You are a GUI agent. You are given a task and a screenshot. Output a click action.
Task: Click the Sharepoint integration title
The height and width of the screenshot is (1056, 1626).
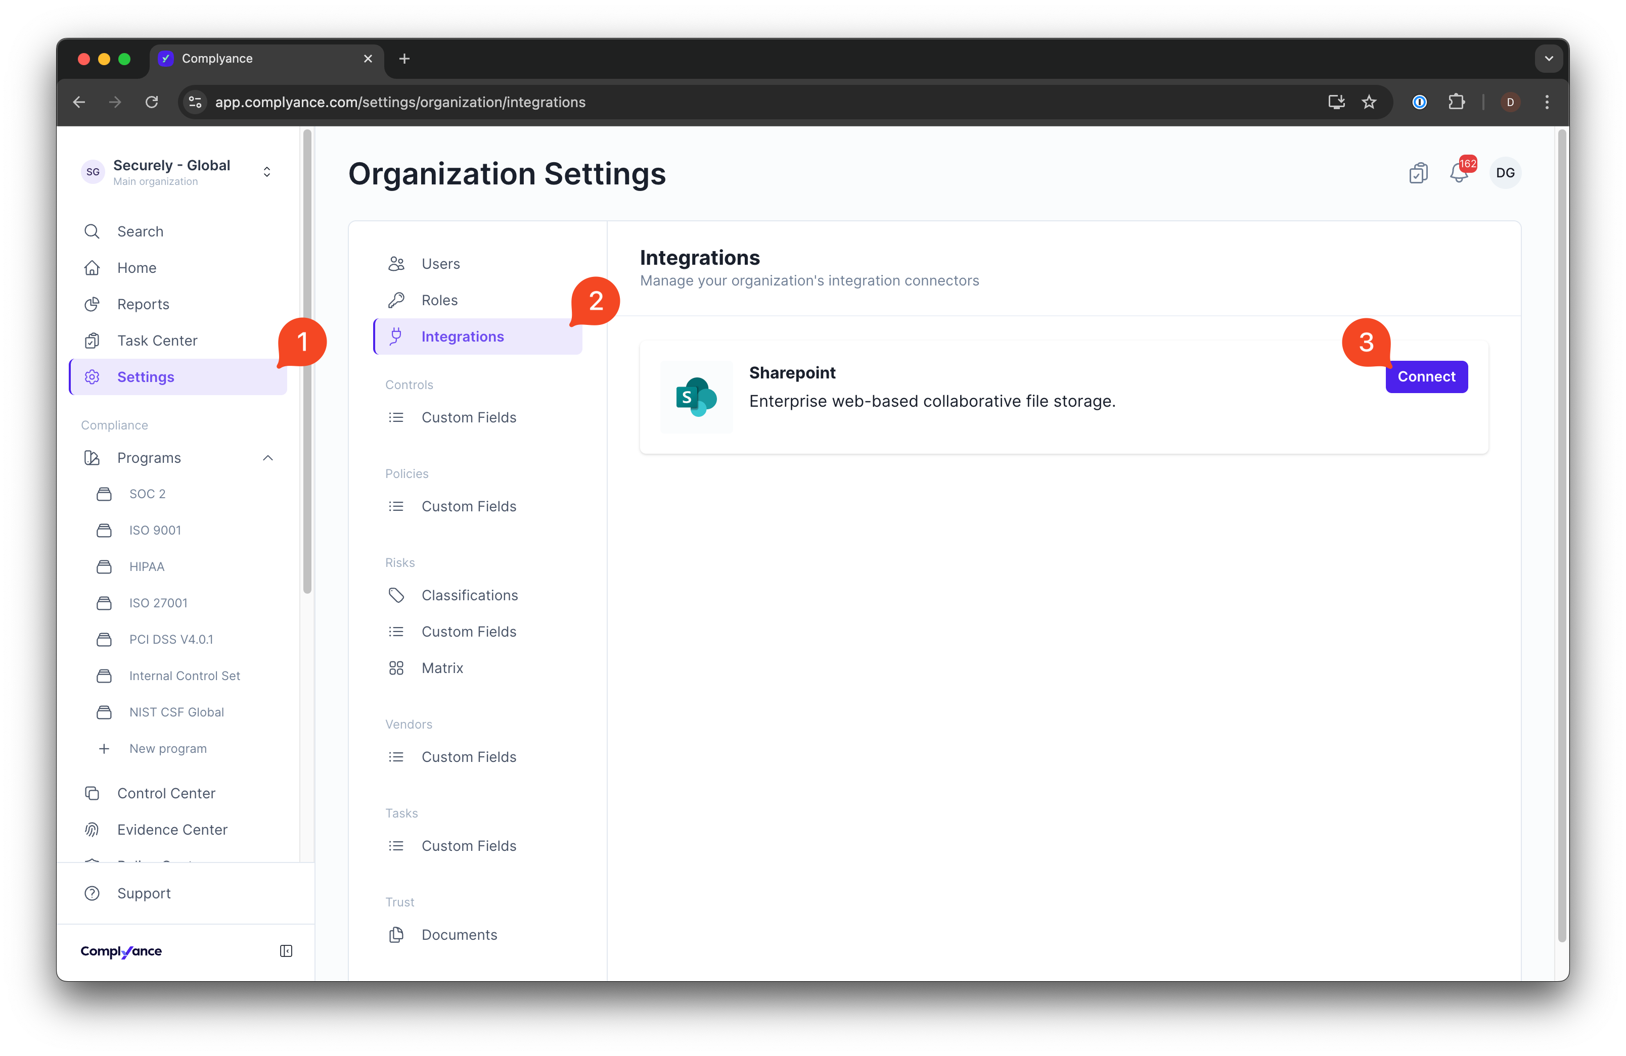point(792,373)
